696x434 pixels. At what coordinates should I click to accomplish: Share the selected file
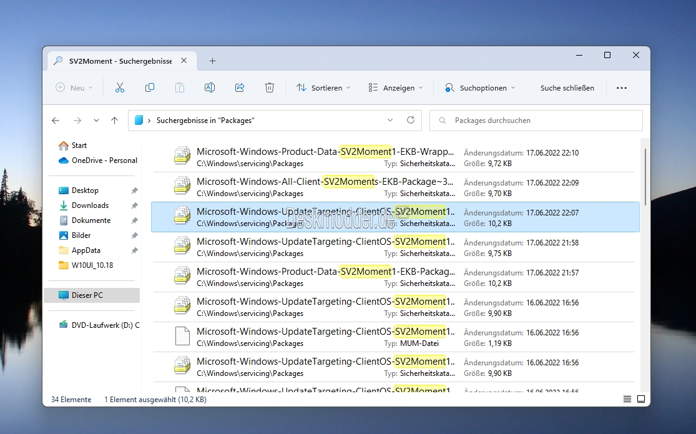pos(240,88)
